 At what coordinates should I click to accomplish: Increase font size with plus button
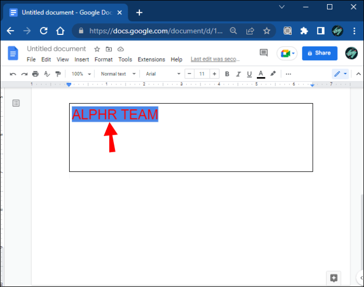tap(214, 74)
